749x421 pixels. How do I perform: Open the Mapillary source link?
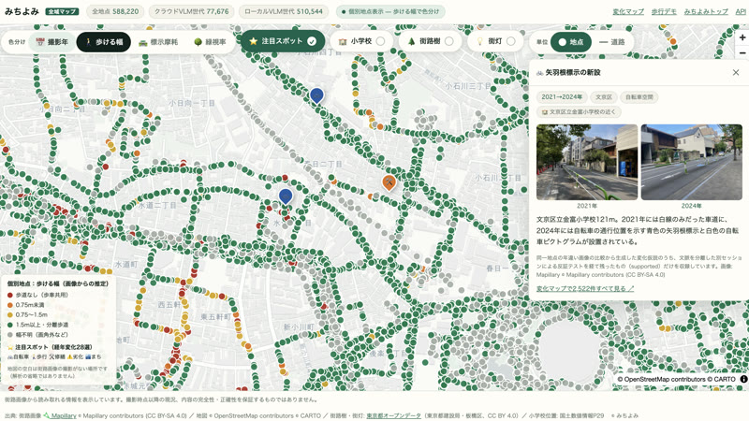coord(61,415)
